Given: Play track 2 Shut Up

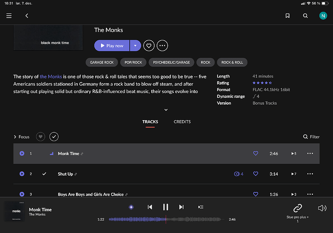Looking at the screenshot, I should pos(22,174).
